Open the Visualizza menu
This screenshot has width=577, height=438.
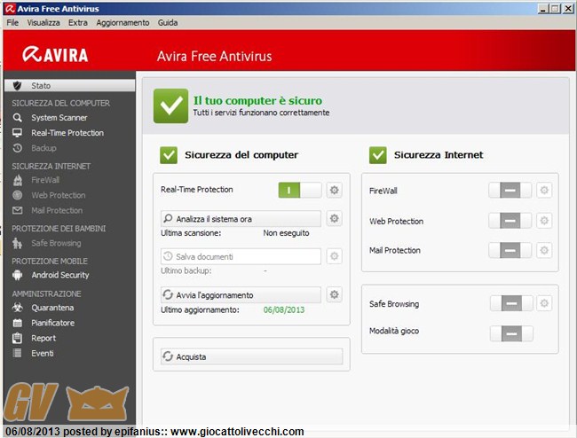43,22
